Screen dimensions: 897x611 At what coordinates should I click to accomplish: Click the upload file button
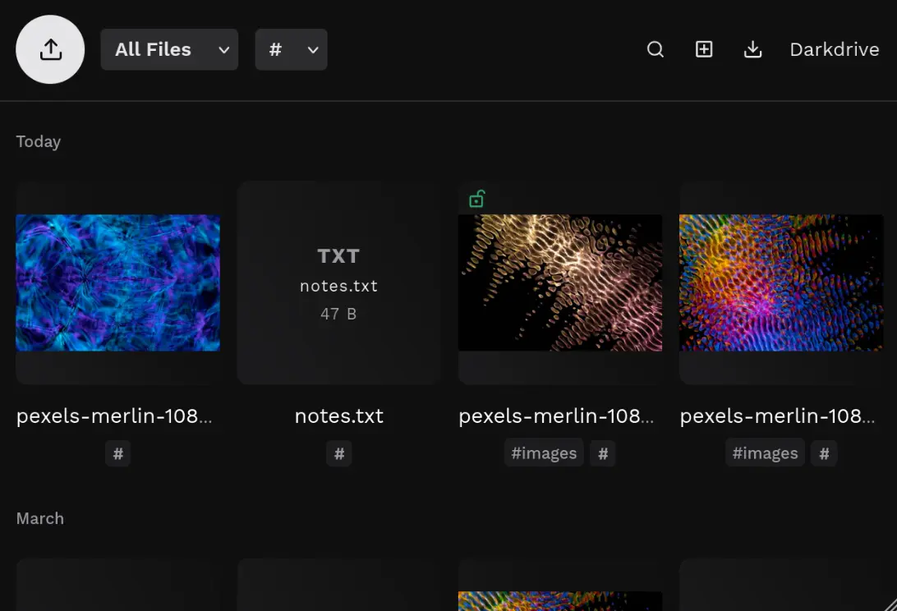click(50, 49)
